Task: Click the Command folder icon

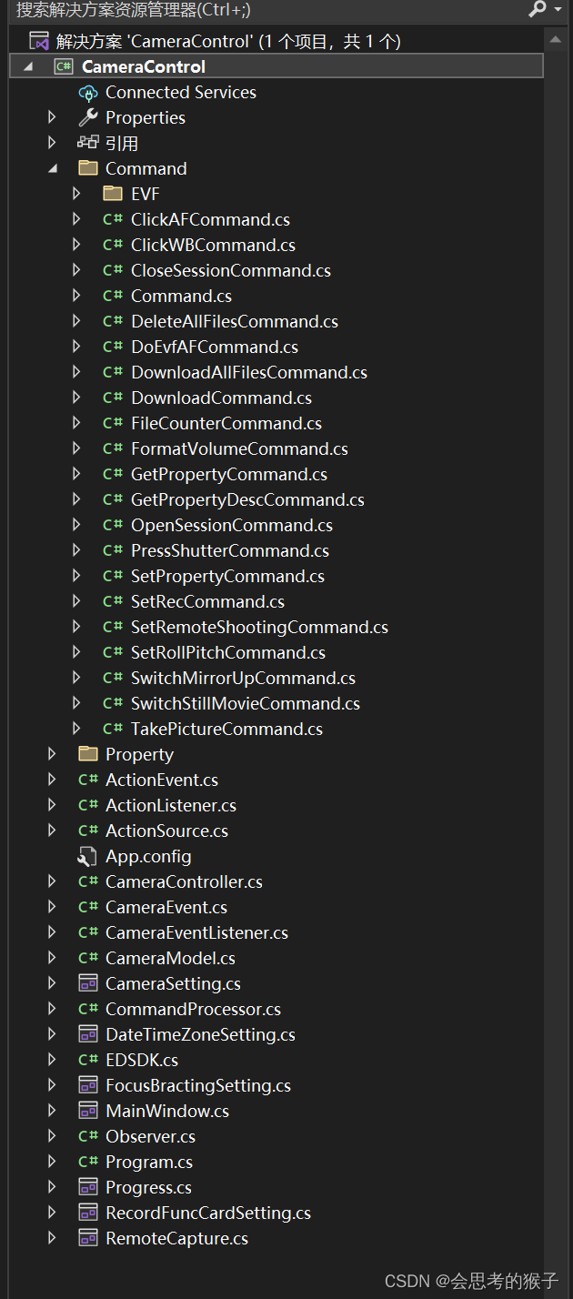Action: [88, 168]
